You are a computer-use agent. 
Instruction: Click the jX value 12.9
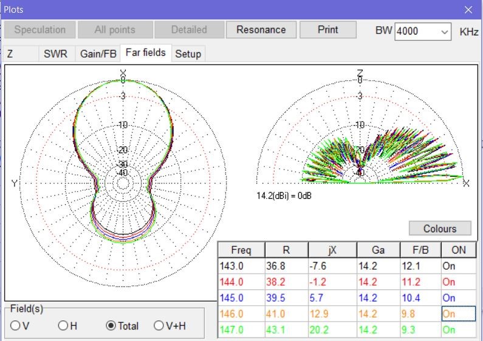coord(332,314)
